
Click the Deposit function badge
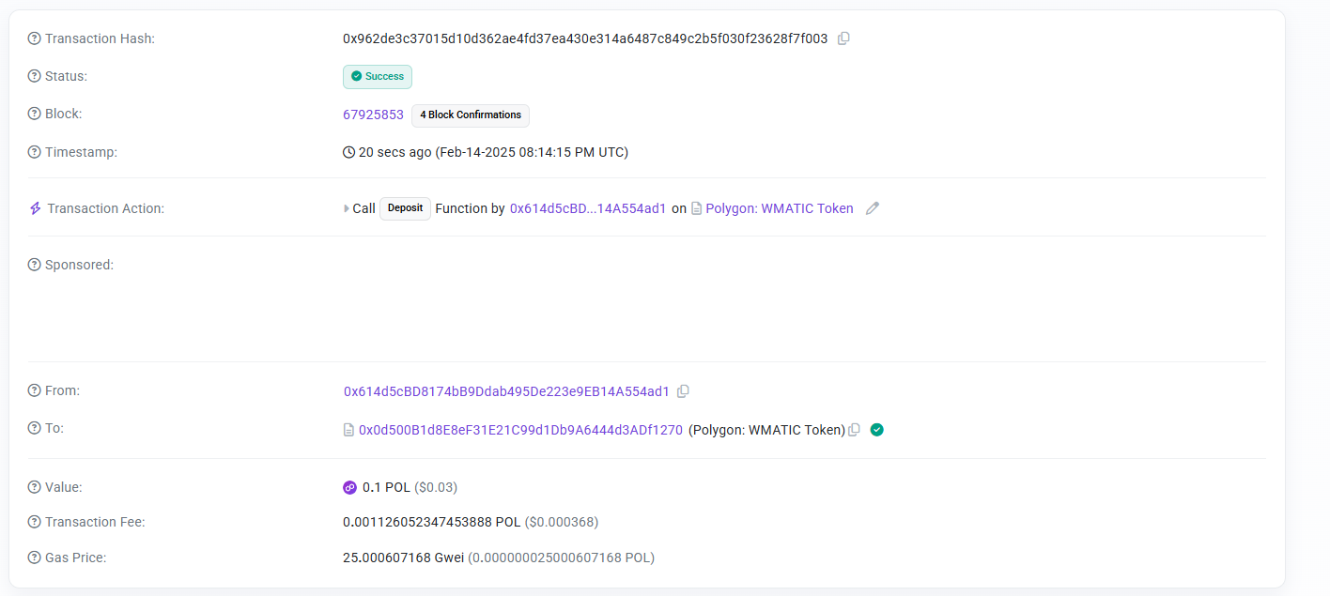[x=405, y=208]
